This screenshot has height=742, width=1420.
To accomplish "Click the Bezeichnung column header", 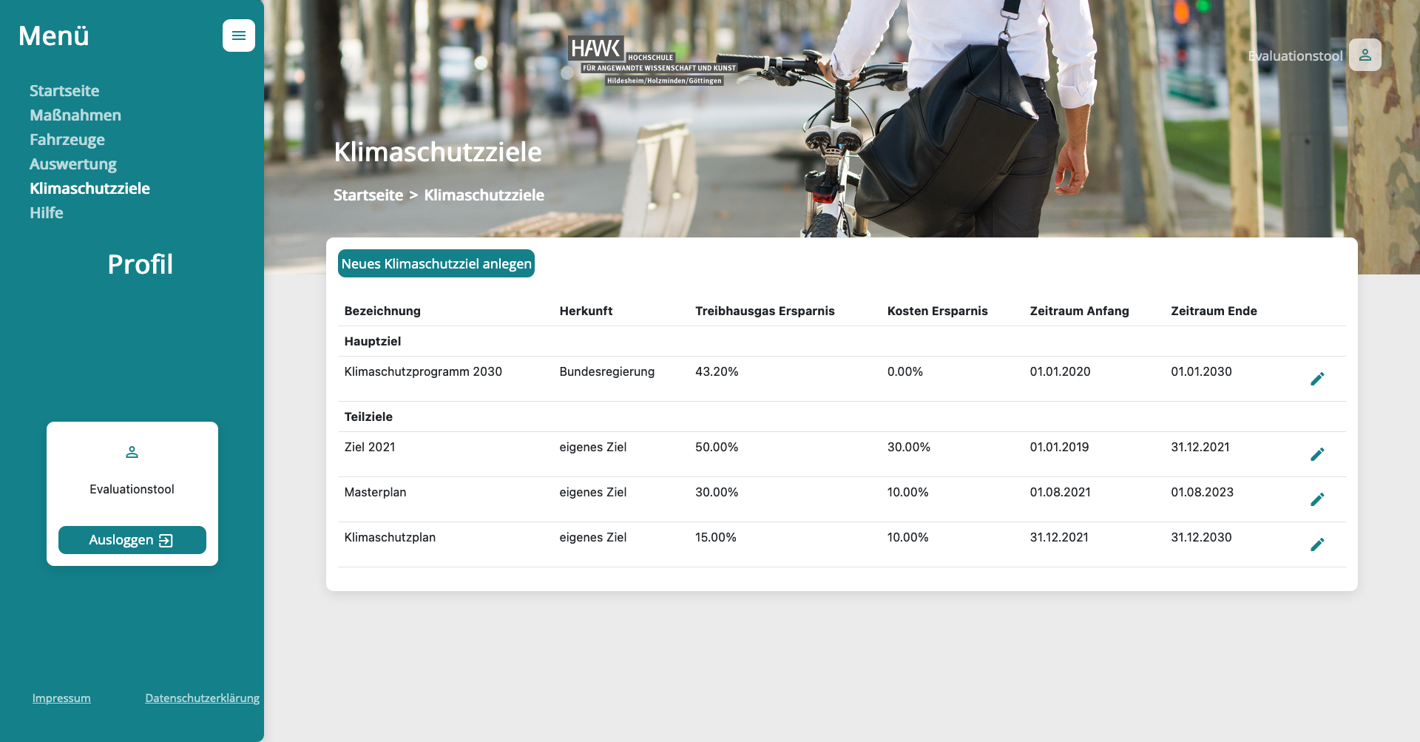I will click(x=382, y=311).
